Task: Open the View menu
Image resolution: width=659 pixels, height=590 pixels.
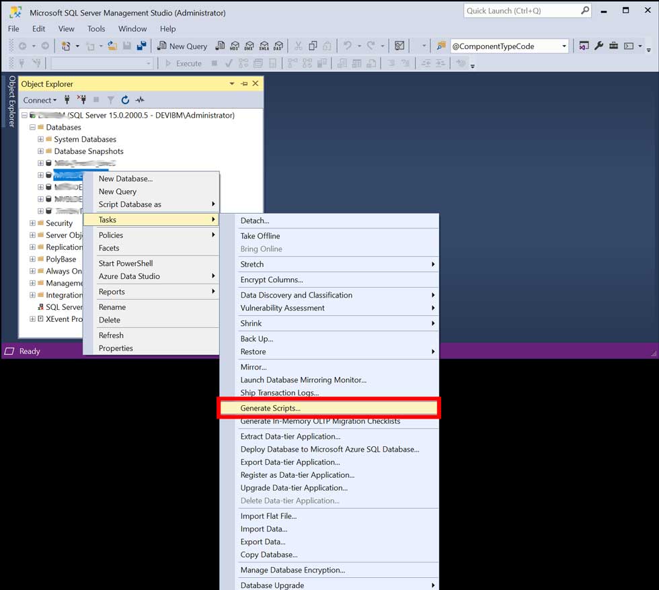Action: (x=67, y=28)
